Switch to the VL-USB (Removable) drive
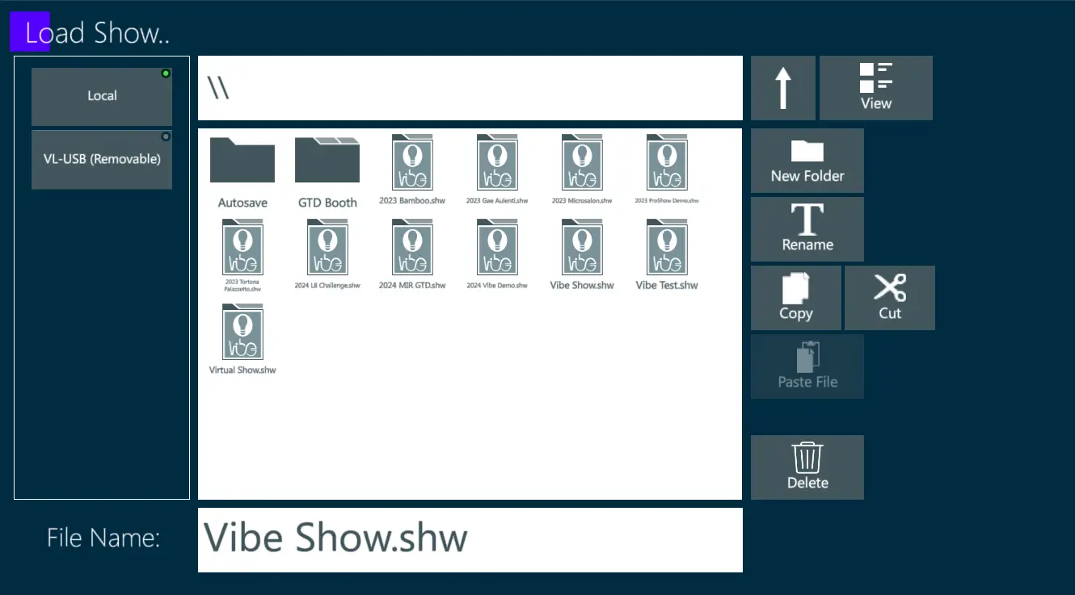Screen dimensions: 1075x595 coord(102,160)
